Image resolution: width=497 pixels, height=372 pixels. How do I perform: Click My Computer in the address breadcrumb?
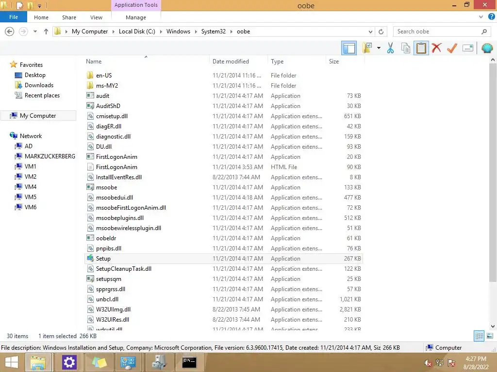point(90,31)
